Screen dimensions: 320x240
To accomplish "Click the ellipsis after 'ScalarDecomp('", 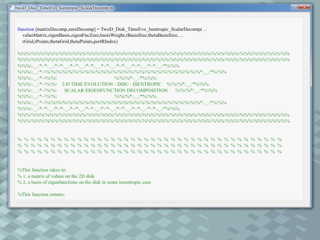I will 205,30.
